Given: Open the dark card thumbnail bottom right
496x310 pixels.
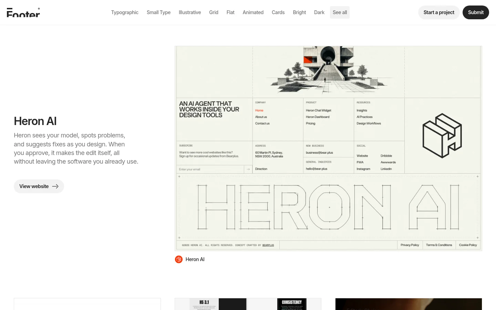Looking at the screenshot, I should coord(409,304).
